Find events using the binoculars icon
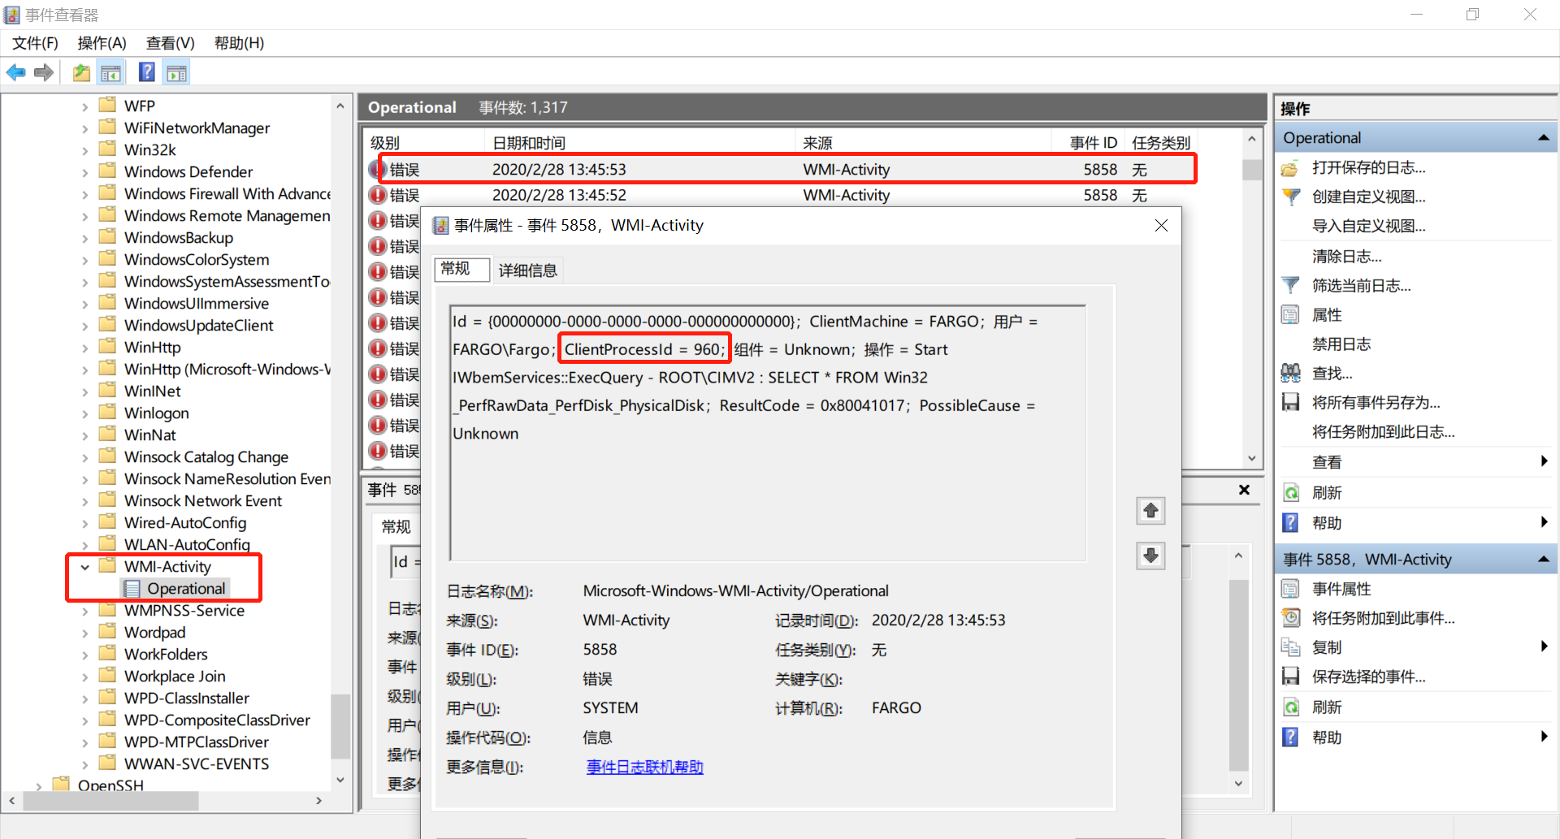Image resolution: width=1560 pixels, height=839 pixels. (1290, 373)
